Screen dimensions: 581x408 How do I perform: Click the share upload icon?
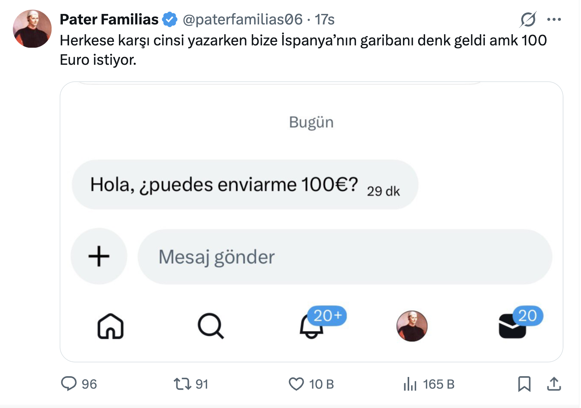(x=554, y=384)
